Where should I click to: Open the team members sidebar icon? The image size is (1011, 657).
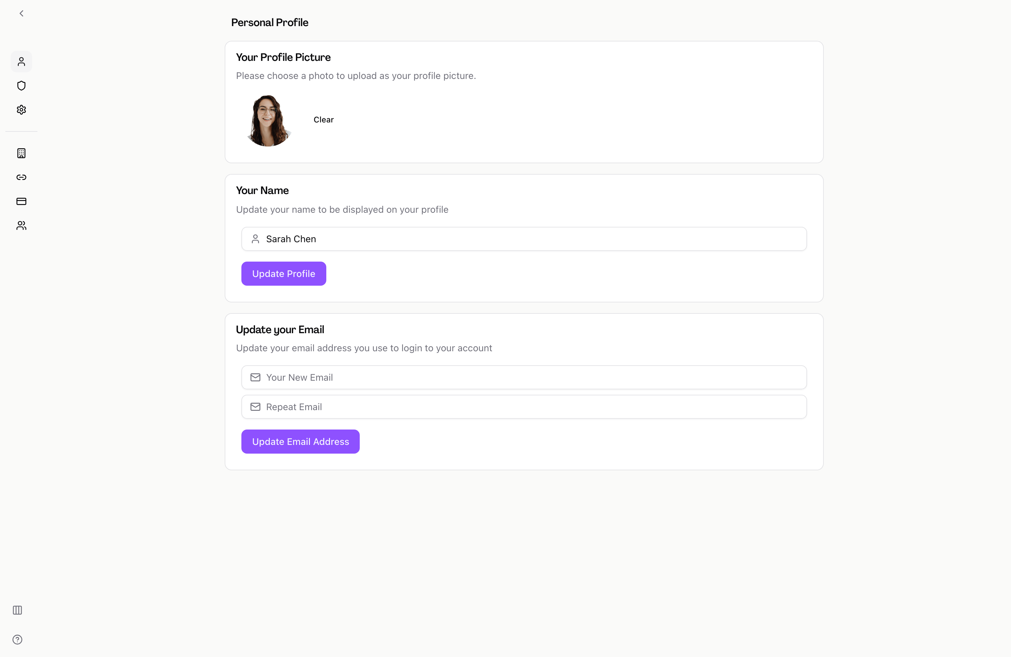click(x=21, y=226)
